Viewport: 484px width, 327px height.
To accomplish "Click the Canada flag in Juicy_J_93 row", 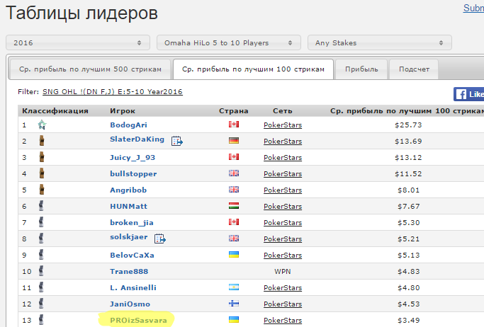I will coord(234,157).
